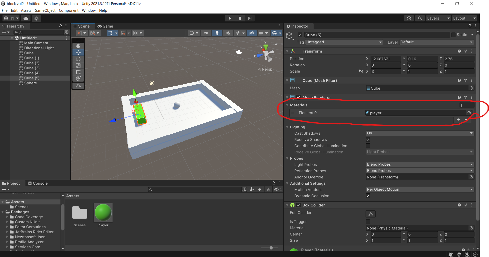Click the Play button
The width and height of the screenshot is (489, 257).
[230, 18]
